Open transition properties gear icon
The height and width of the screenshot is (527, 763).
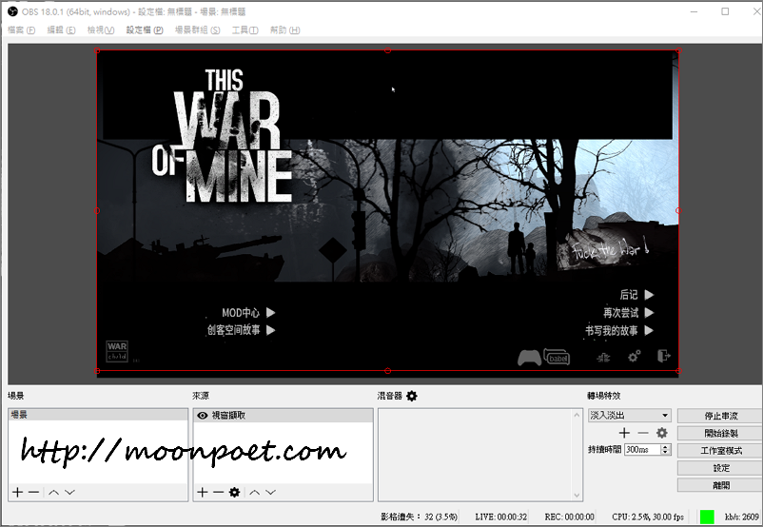pos(662,433)
